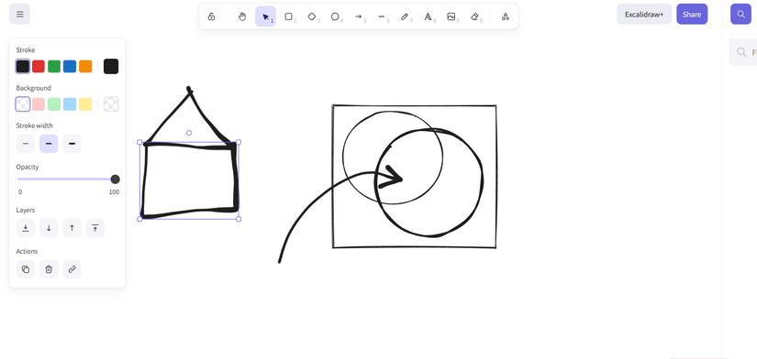Choose orange stroke color swatch
This screenshot has height=359, width=757.
coord(85,67)
